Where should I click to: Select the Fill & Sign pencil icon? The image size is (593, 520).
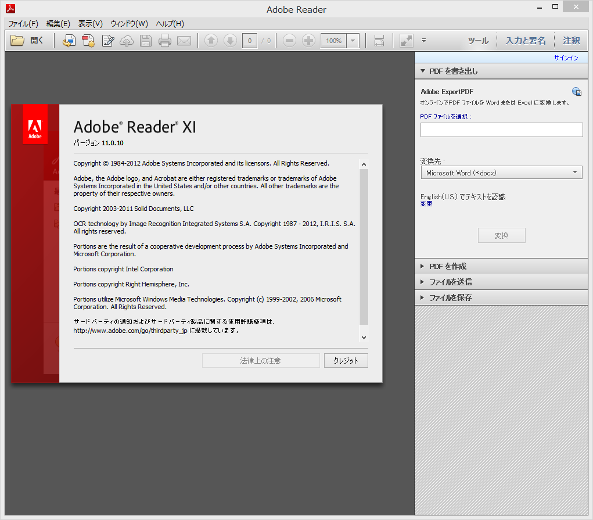point(108,40)
